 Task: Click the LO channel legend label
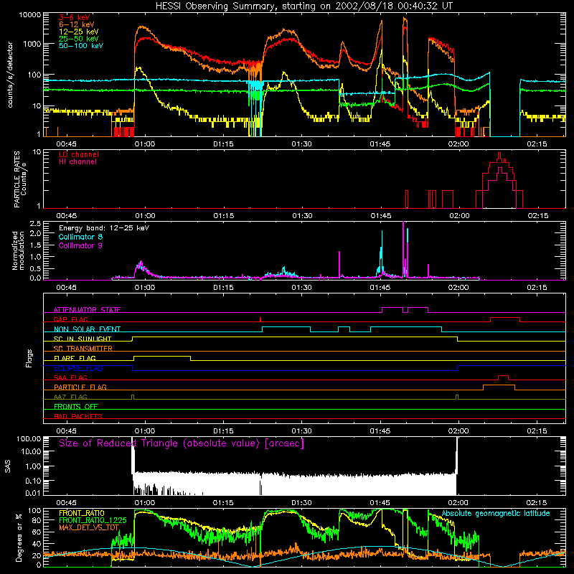(79, 154)
